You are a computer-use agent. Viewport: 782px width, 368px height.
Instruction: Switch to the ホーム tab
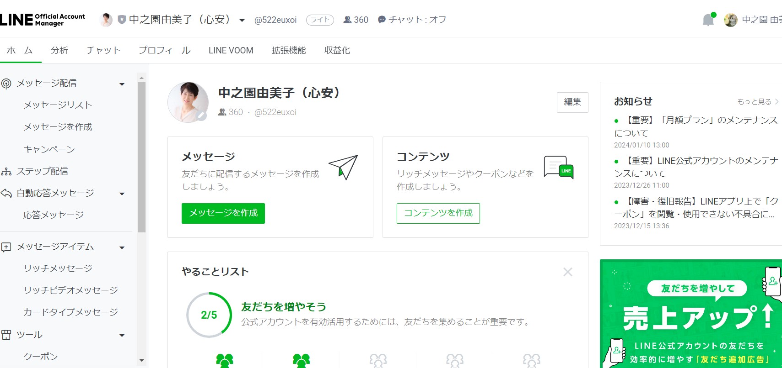coord(20,50)
